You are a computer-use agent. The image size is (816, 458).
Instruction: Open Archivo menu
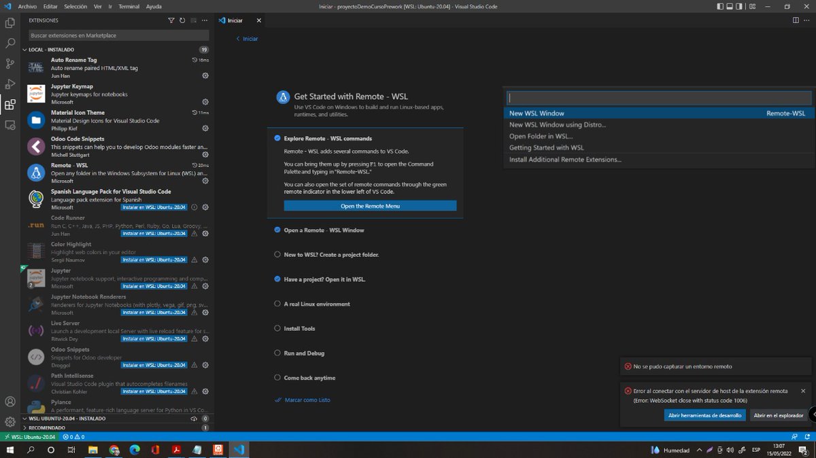[x=27, y=6]
